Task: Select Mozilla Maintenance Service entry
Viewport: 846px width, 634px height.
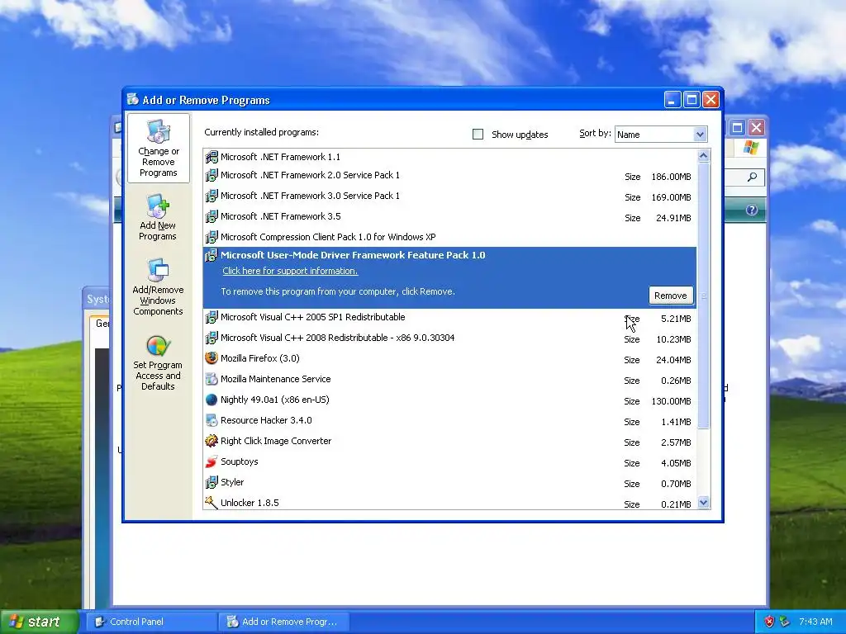Action: click(450, 380)
